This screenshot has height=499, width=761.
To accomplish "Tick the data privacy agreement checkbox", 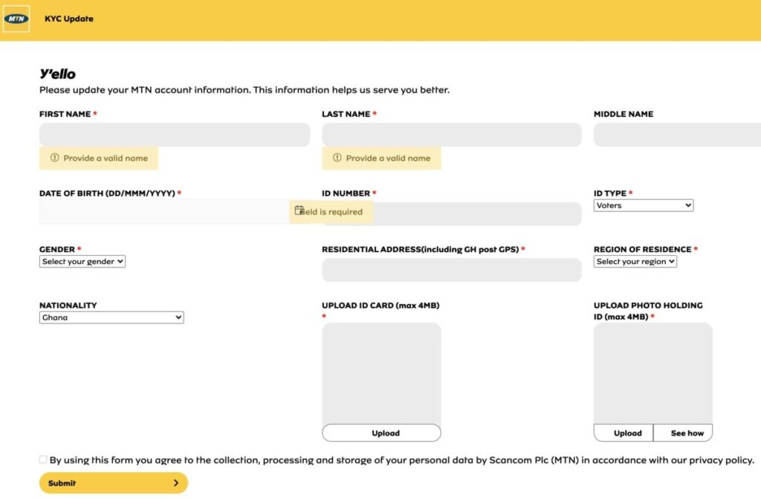I will point(43,460).
